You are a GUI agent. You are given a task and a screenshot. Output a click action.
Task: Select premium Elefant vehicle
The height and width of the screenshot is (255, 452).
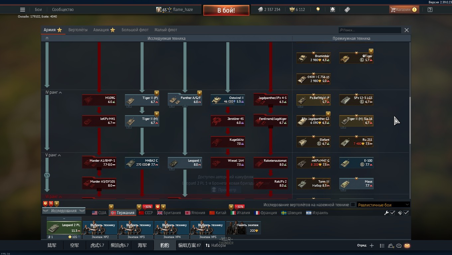[313, 142]
